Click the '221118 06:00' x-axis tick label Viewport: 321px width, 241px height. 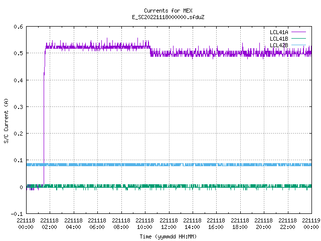97,224
